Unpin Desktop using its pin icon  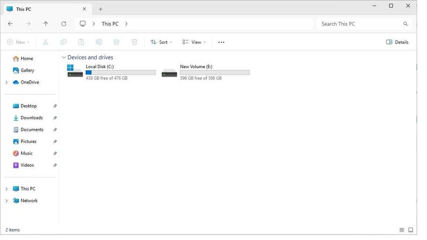[x=55, y=106]
